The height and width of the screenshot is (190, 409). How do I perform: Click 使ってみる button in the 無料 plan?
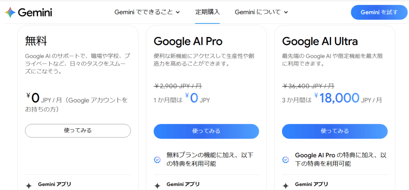(x=78, y=131)
